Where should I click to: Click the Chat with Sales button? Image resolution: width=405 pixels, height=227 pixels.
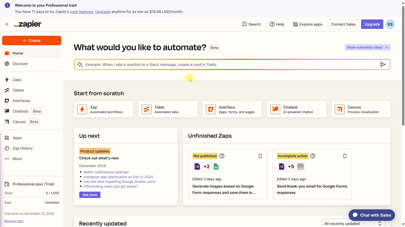click(x=372, y=215)
